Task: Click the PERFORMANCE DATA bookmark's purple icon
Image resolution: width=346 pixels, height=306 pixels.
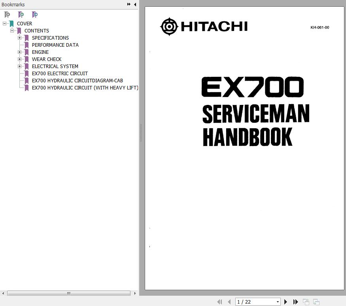Action: pyautogui.click(x=27, y=45)
